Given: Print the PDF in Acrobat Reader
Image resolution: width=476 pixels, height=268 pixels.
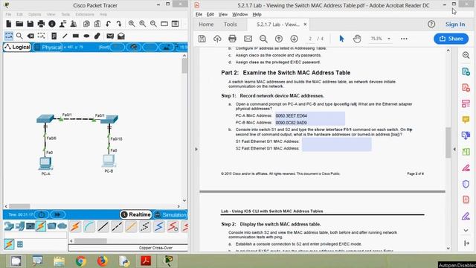Looking at the screenshot, I should point(232,39).
